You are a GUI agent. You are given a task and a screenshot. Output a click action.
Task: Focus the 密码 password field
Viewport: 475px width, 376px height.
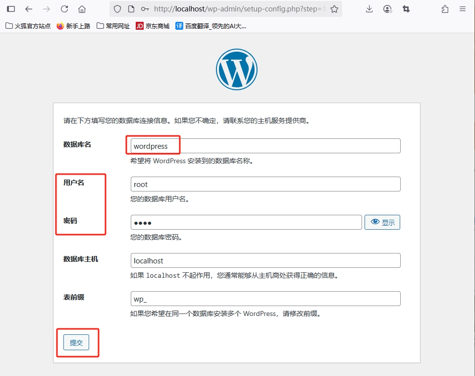[x=246, y=222]
